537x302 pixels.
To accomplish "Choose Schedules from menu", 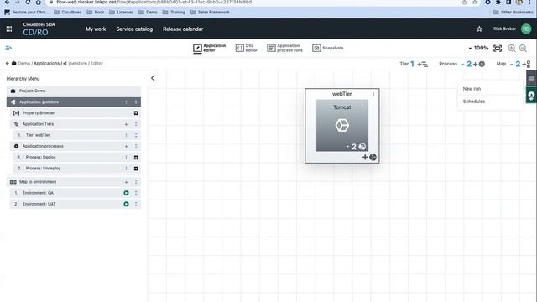I will (474, 102).
